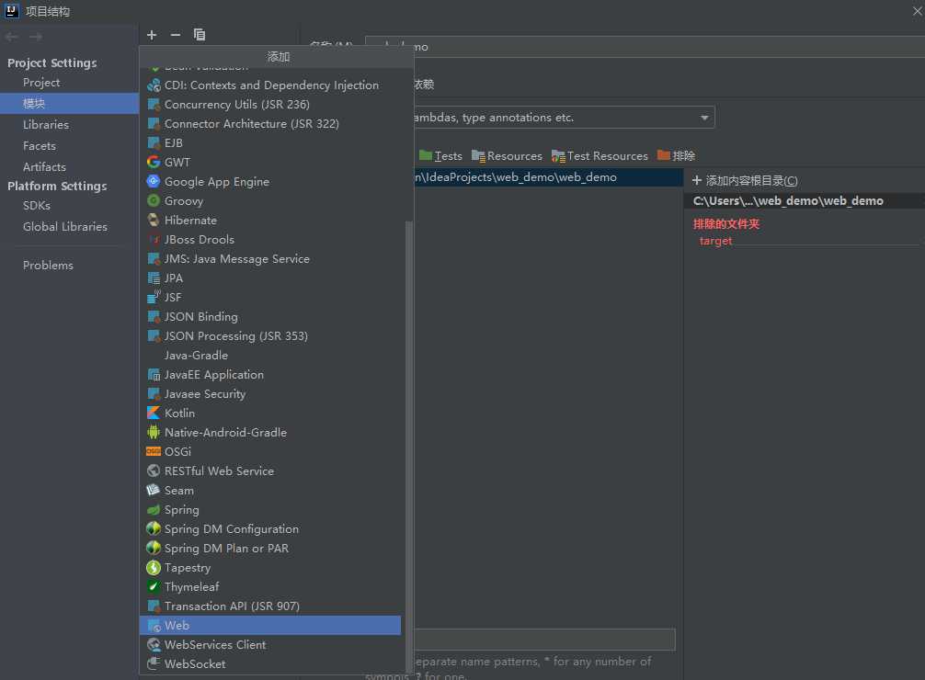Viewport: 925px width, 680px height.
Task: Choose Javaee Security entry
Action: point(270,394)
